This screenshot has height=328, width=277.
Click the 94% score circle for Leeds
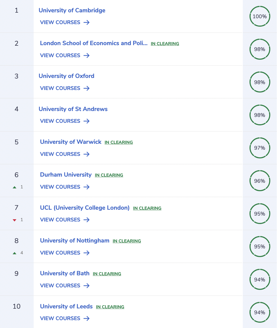[260, 312]
